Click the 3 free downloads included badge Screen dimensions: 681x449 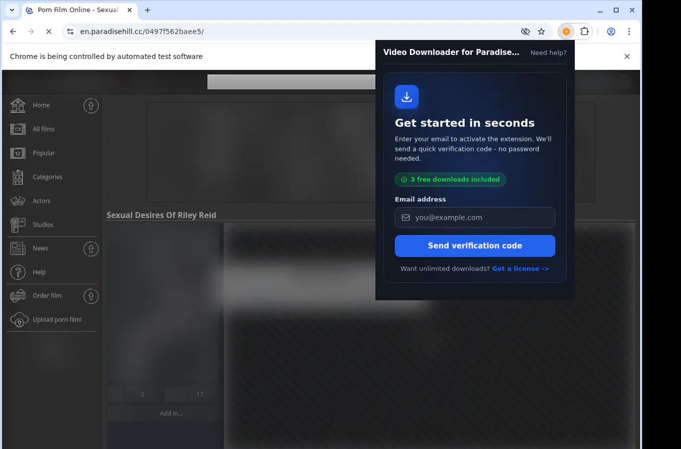(x=451, y=179)
